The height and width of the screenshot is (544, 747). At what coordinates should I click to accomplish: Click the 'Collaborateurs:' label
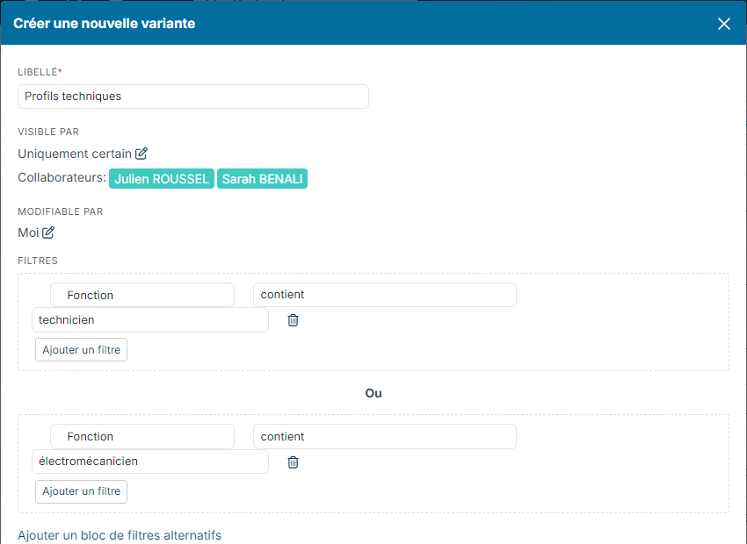point(62,178)
